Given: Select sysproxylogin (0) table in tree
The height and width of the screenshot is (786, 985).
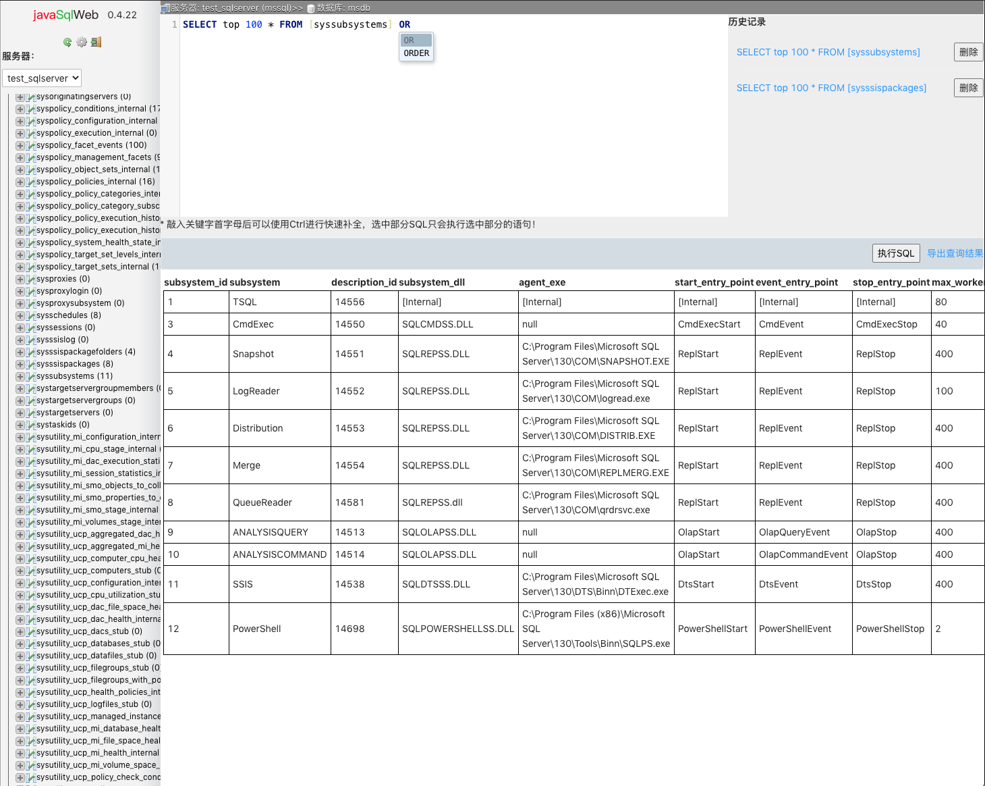Looking at the screenshot, I should coord(69,291).
